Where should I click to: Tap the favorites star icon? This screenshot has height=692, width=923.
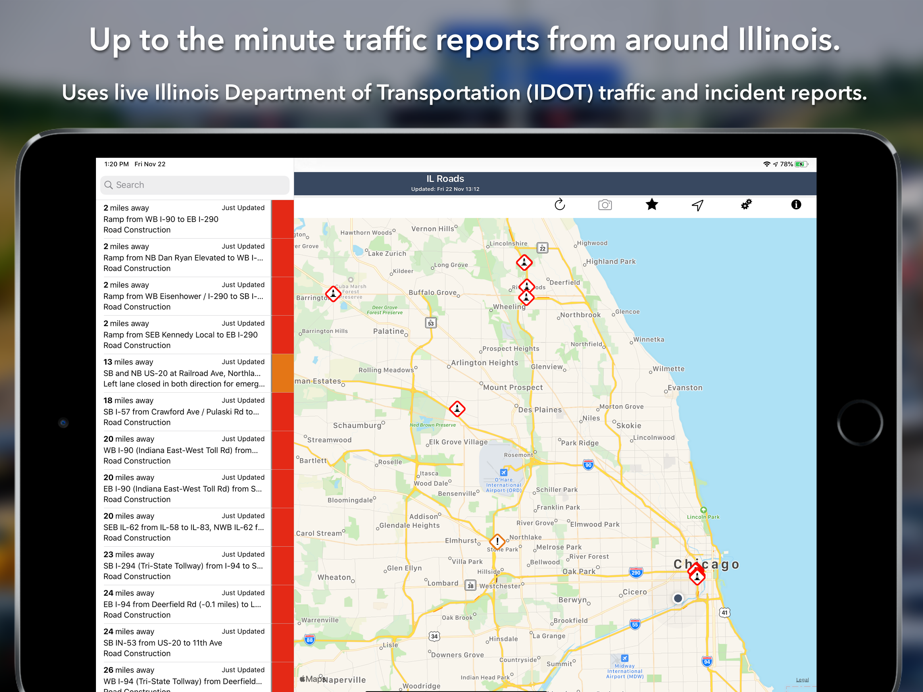coord(652,204)
